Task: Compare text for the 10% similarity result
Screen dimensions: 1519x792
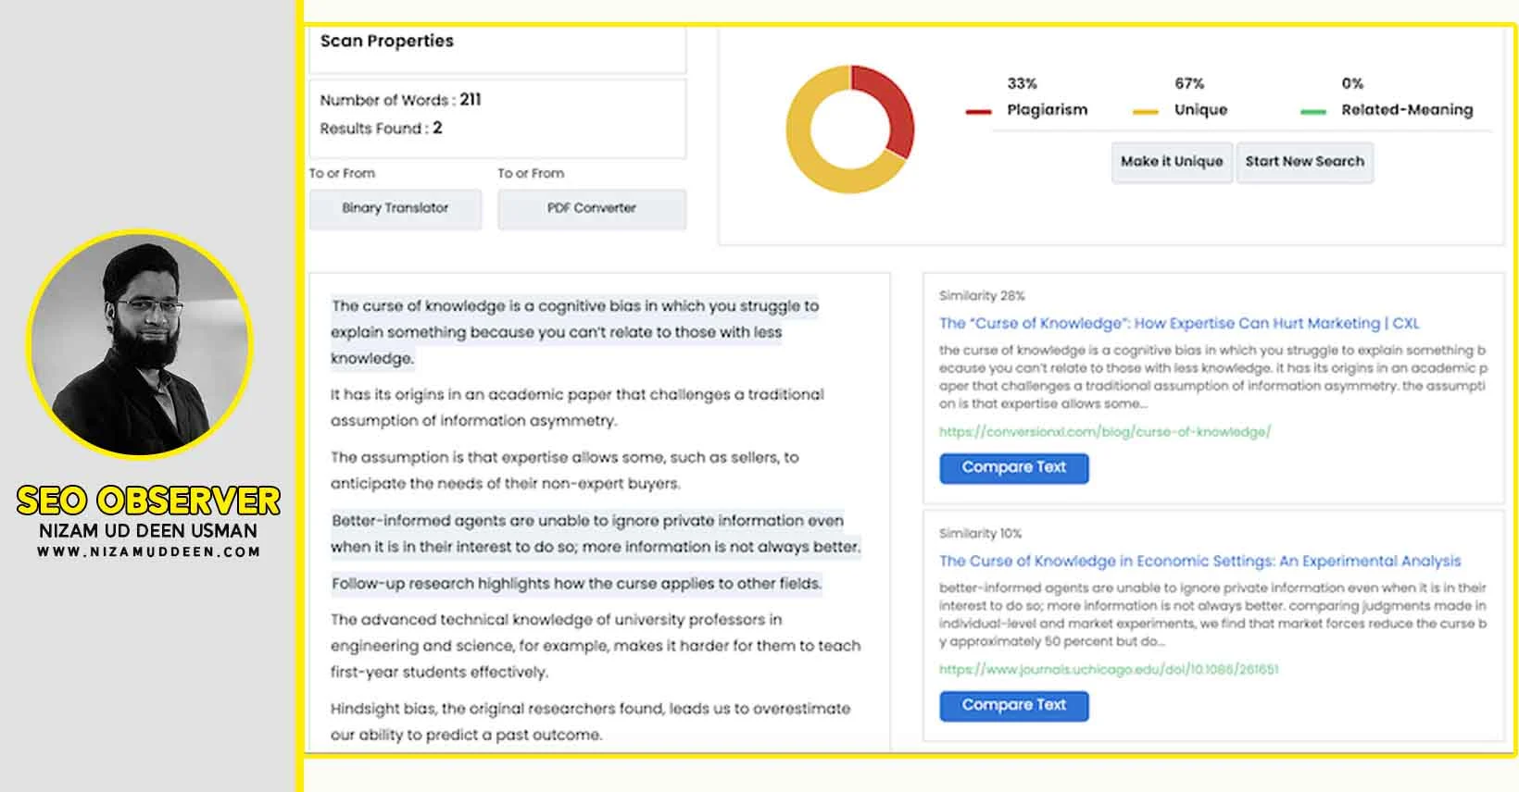Action: [x=1014, y=706]
